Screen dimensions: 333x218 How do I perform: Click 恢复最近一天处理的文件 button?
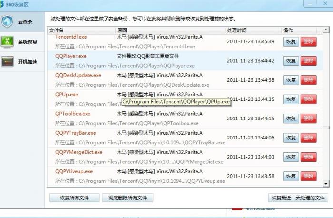[298, 198]
